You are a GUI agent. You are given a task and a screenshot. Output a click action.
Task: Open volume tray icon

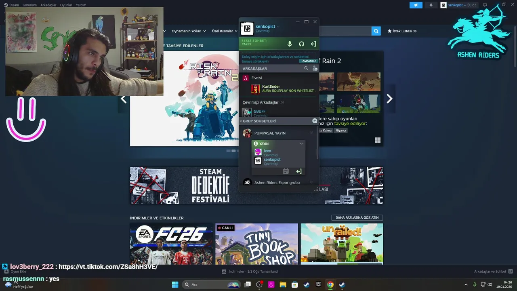(x=490, y=285)
